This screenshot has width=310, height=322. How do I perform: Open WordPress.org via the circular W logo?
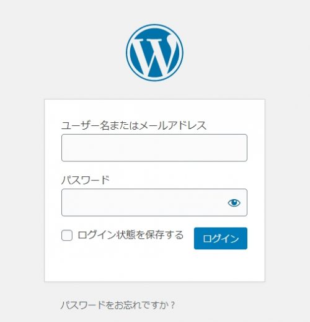pyautogui.click(x=154, y=53)
